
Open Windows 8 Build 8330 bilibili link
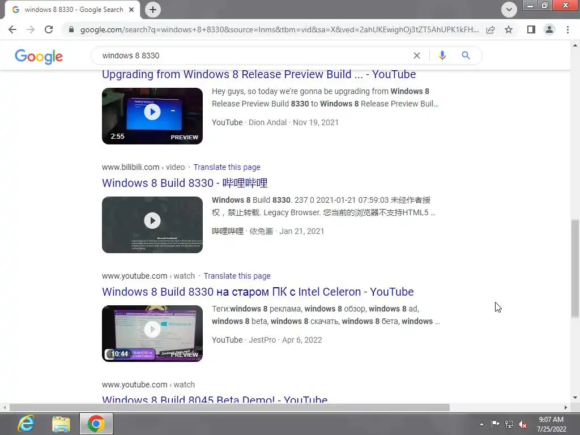pyautogui.click(x=185, y=183)
